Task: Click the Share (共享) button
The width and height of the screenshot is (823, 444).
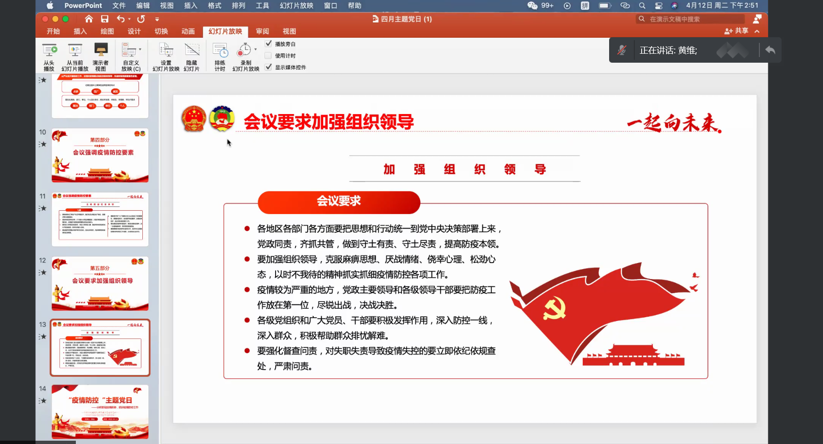Action: 736,31
